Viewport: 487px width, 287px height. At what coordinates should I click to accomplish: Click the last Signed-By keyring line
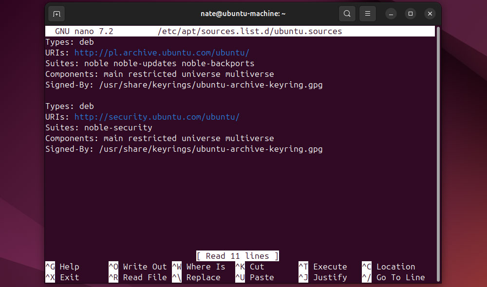(x=184, y=149)
